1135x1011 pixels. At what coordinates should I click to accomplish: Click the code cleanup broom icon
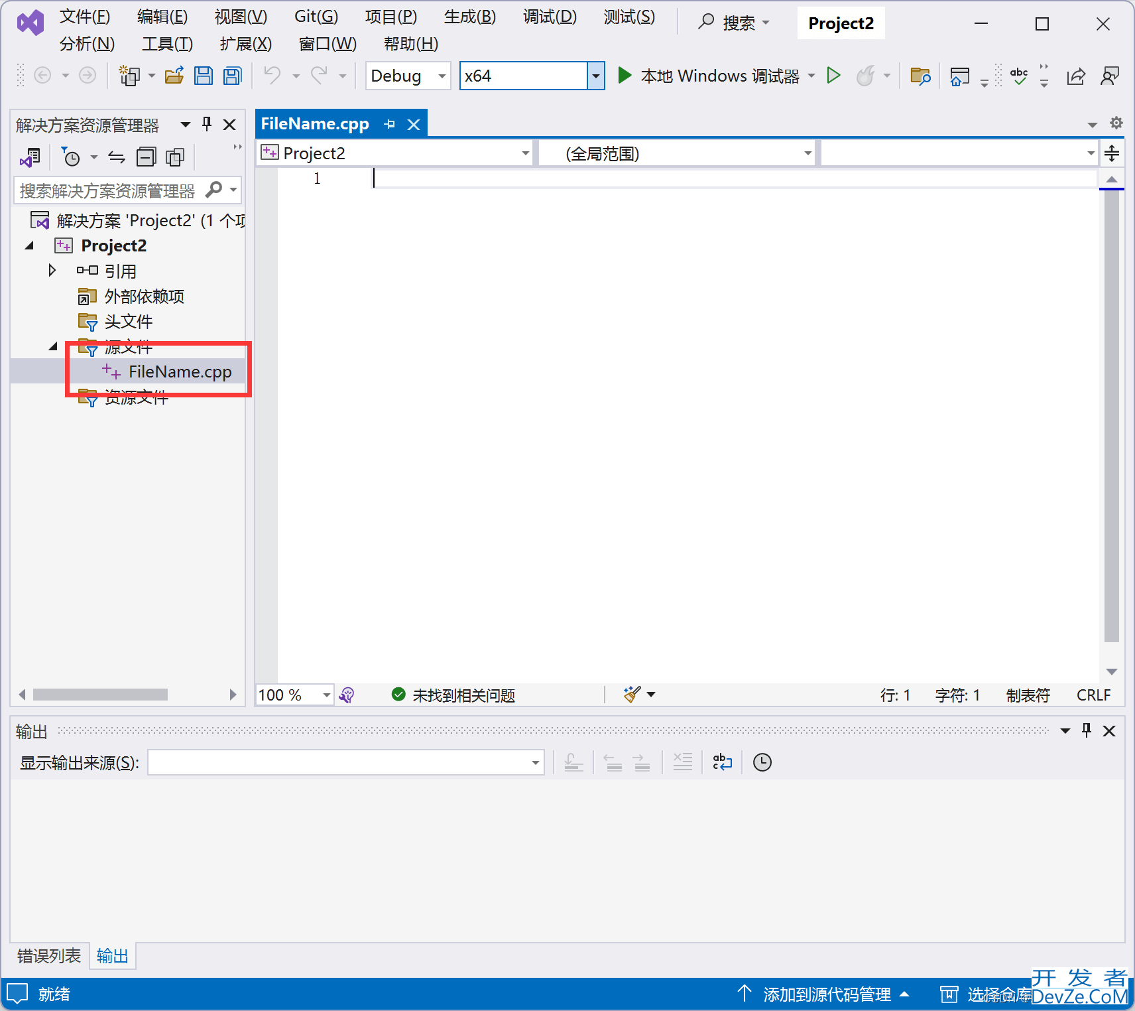pyautogui.click(x=632, y=694)
